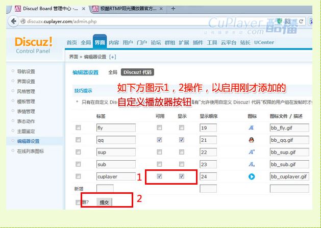The width and height of the screenshot is (321, 228).
Task: Click the display order field showing 24
Action: 208,176
